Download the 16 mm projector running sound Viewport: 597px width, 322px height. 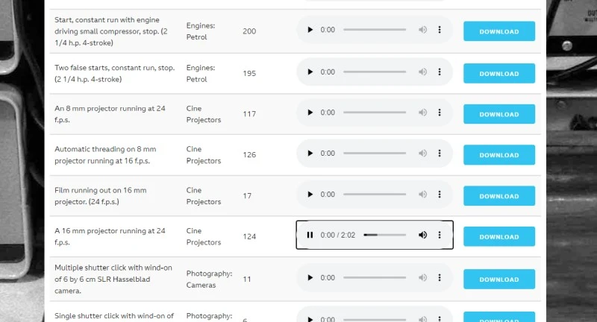(x=498, y=237)
